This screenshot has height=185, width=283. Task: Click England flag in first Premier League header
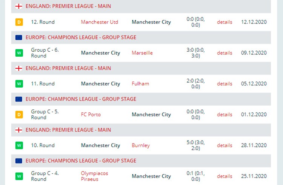point(19,6)
